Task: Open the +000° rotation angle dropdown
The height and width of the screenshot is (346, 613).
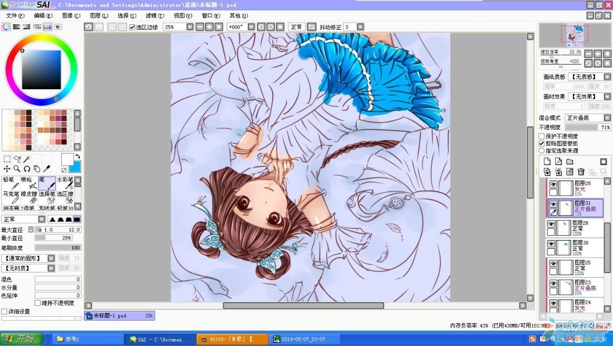Action: tap(252, 27)
